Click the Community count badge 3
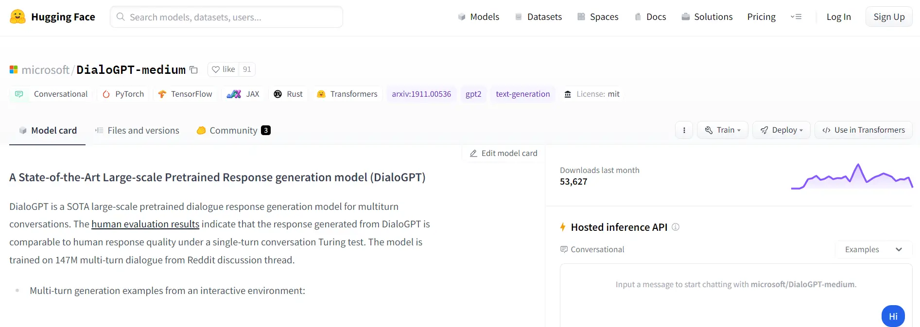This screenshot has width=920, height=327. click(266, 130)
